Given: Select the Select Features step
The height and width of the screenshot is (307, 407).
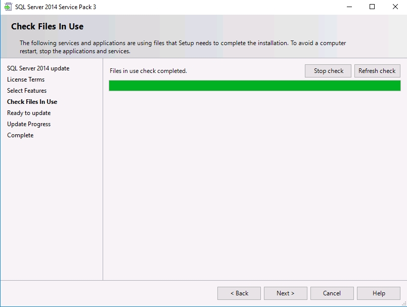Looking at the screenshot, I should pos(27,91).
